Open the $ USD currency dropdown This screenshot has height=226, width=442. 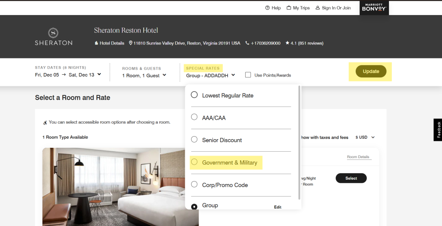coord(365,137)
